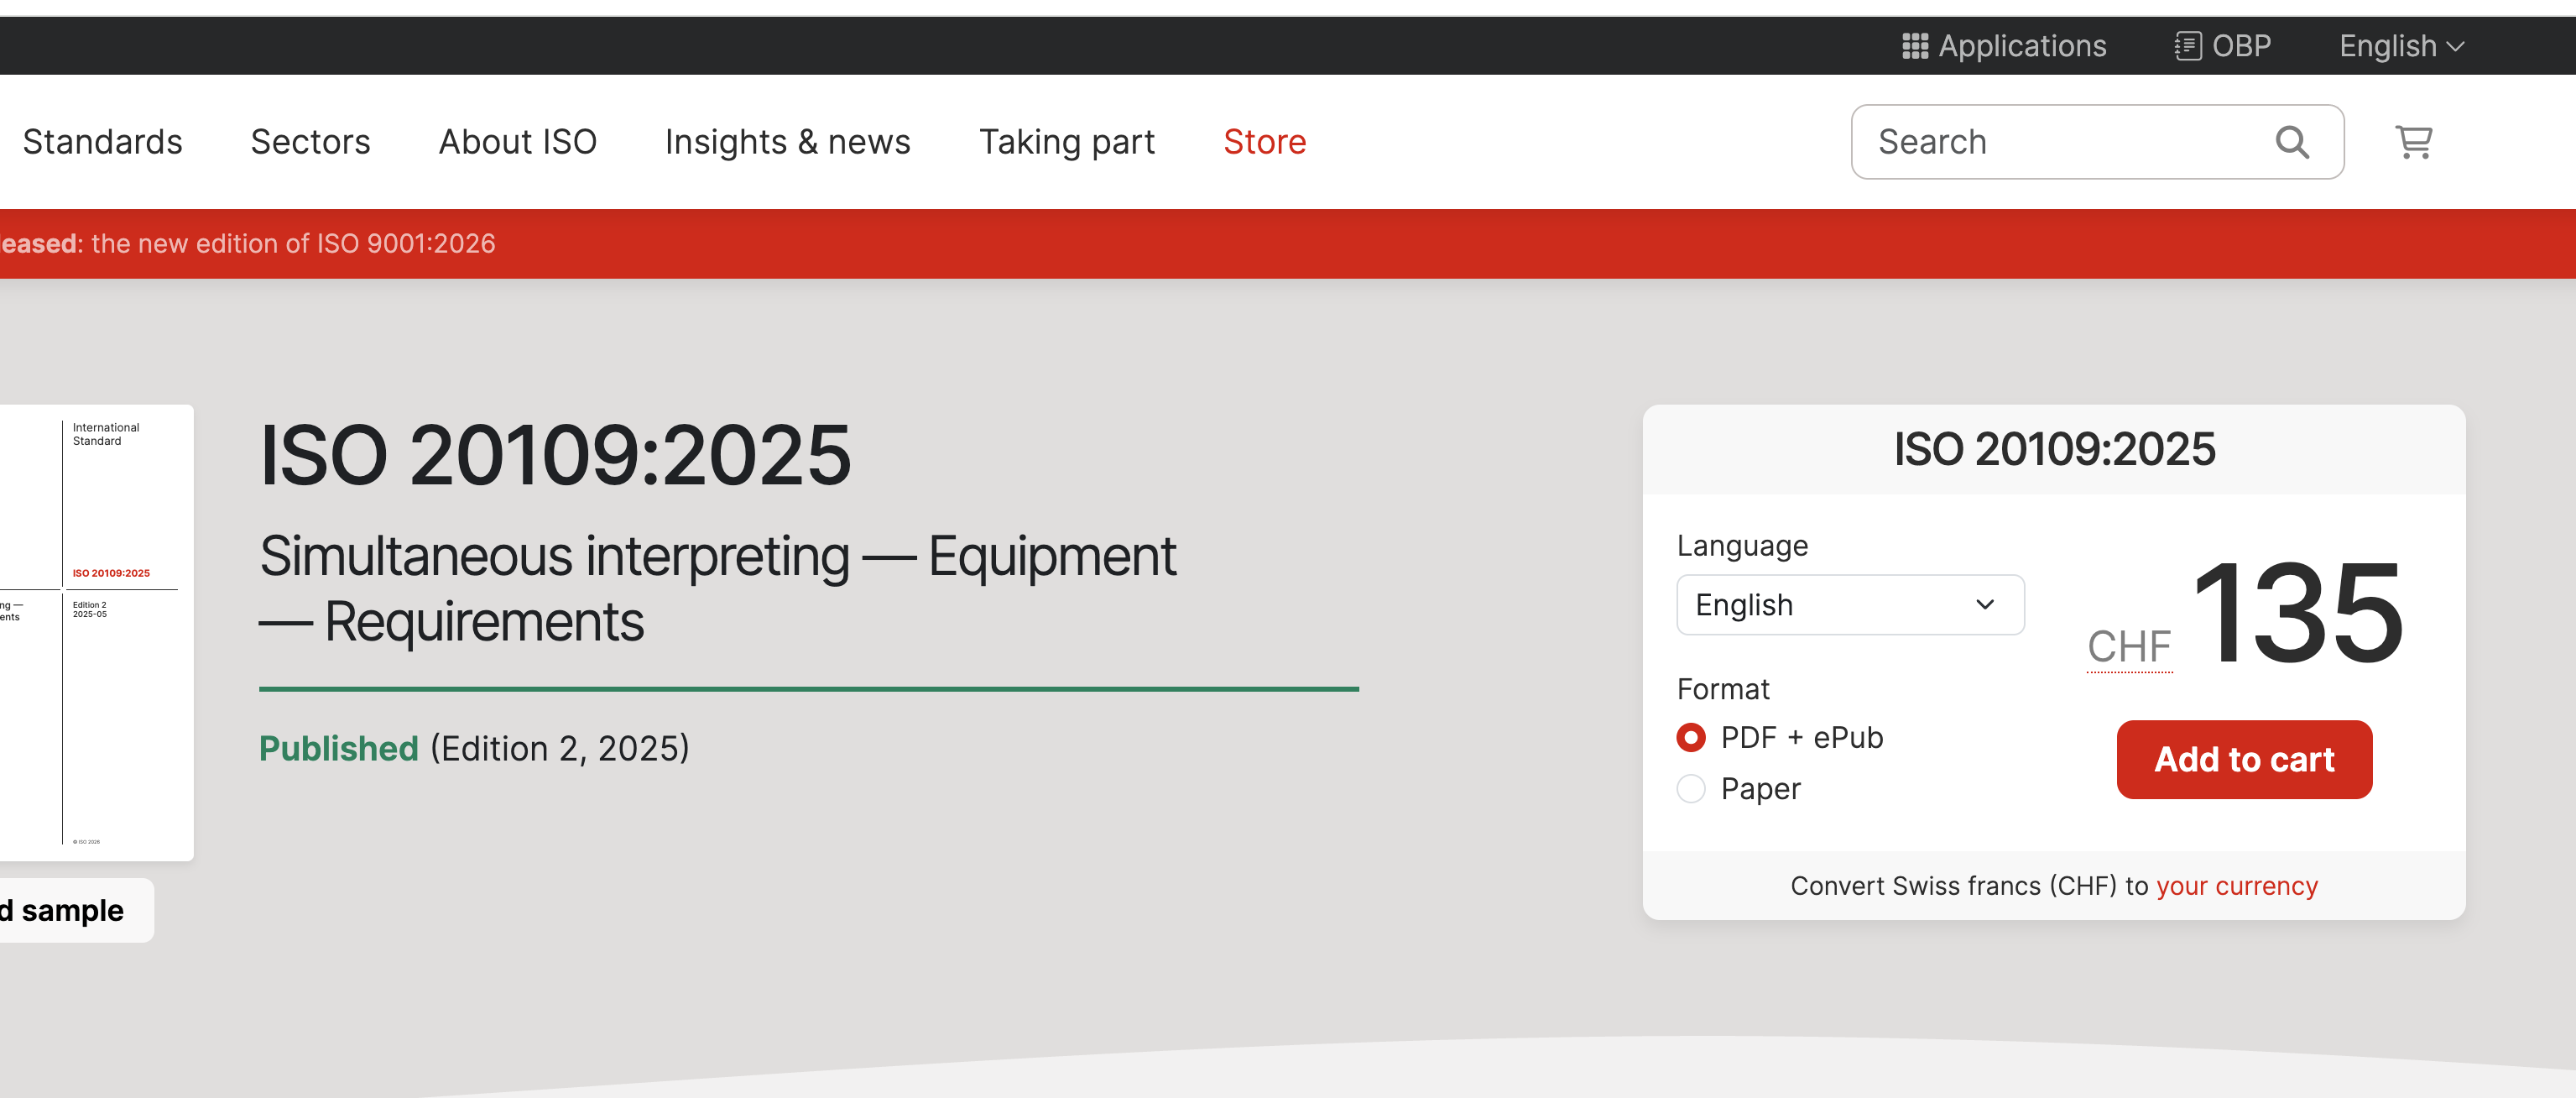Open the English site language menu
Viewport: 2576px width, 1098px height.
coord(2401,46)
